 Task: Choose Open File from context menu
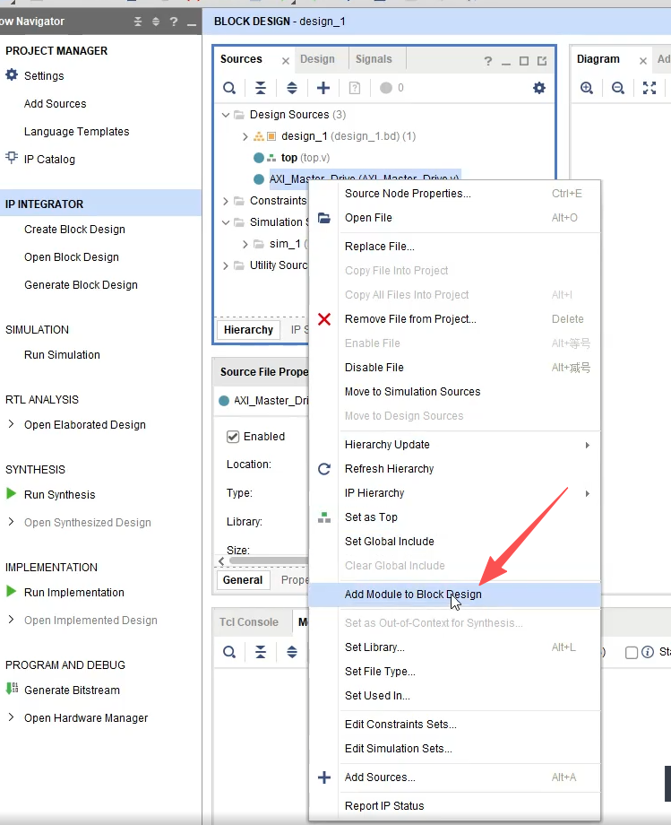(x=454, y=218)
